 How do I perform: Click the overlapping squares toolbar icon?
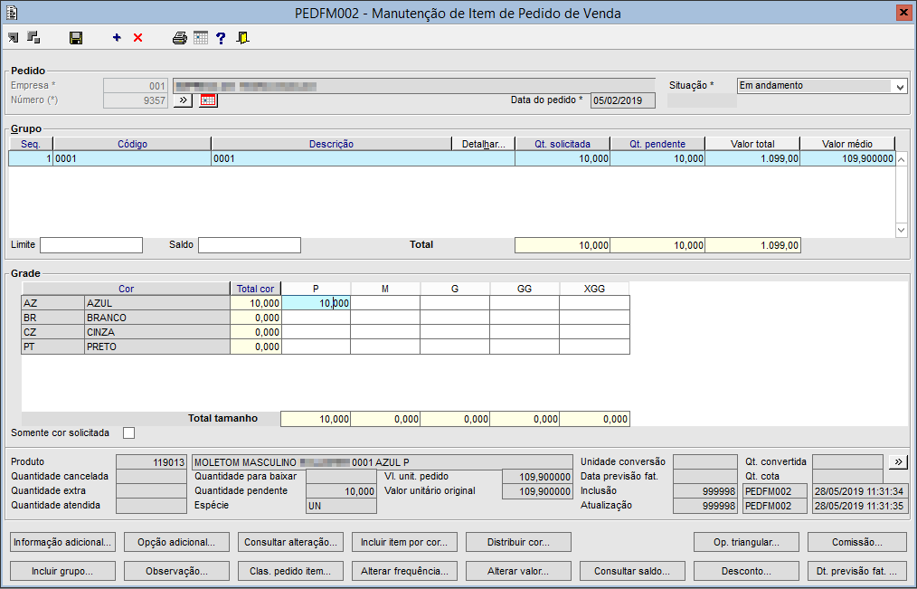click(x=34, y=37)
